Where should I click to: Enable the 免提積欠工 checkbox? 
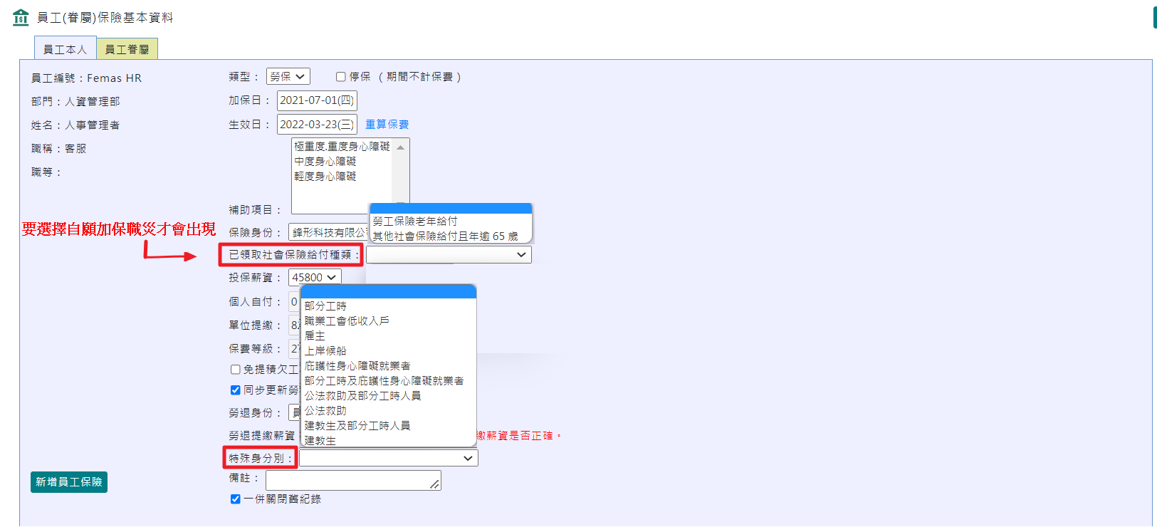pyautogui.click(x=236, y=370)
